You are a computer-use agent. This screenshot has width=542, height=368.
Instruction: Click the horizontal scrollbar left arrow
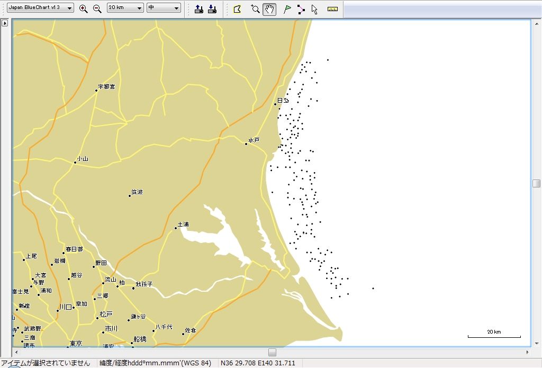tap(16, 352)
